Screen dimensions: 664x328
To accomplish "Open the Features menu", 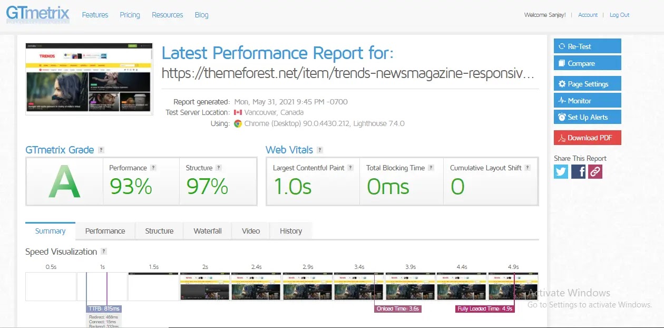I will (95, 15).
